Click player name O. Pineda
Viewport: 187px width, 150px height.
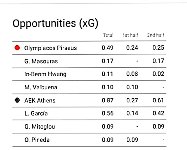click(x=37, y=140)
